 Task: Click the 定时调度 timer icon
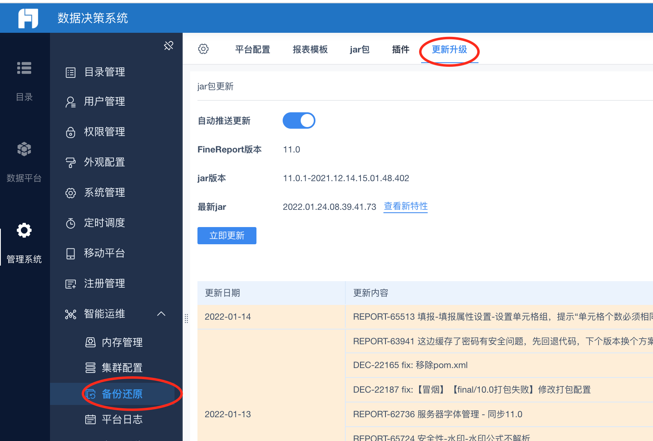point(70,223)
